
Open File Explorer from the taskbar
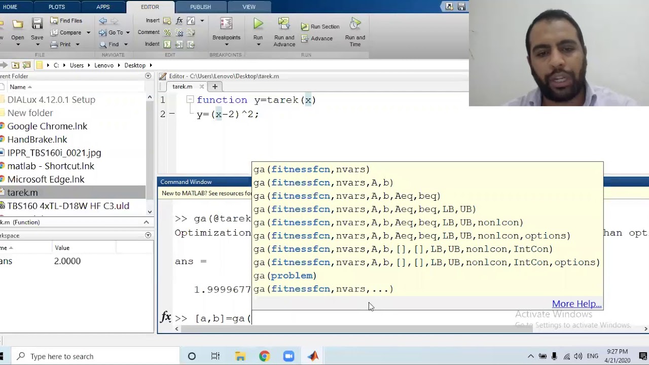pos(240,356)
